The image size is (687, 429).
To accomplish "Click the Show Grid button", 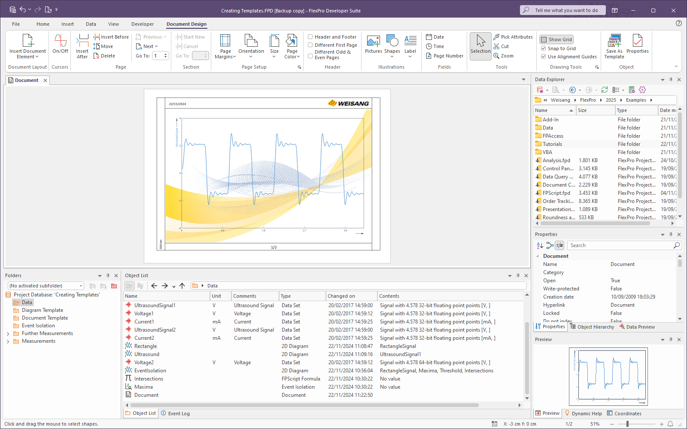I will [556, 39].
